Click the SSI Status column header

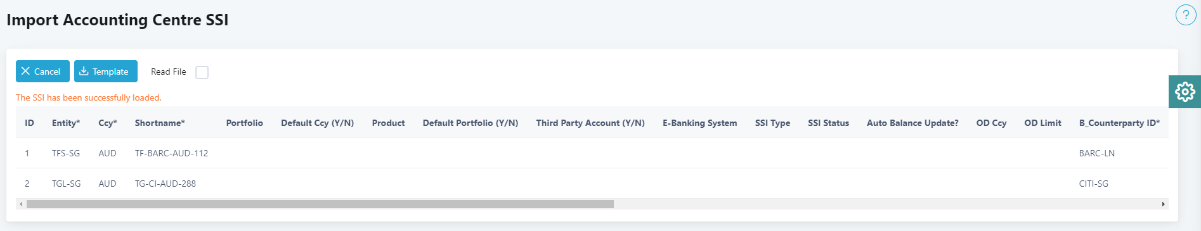click(x=828, y=123)
